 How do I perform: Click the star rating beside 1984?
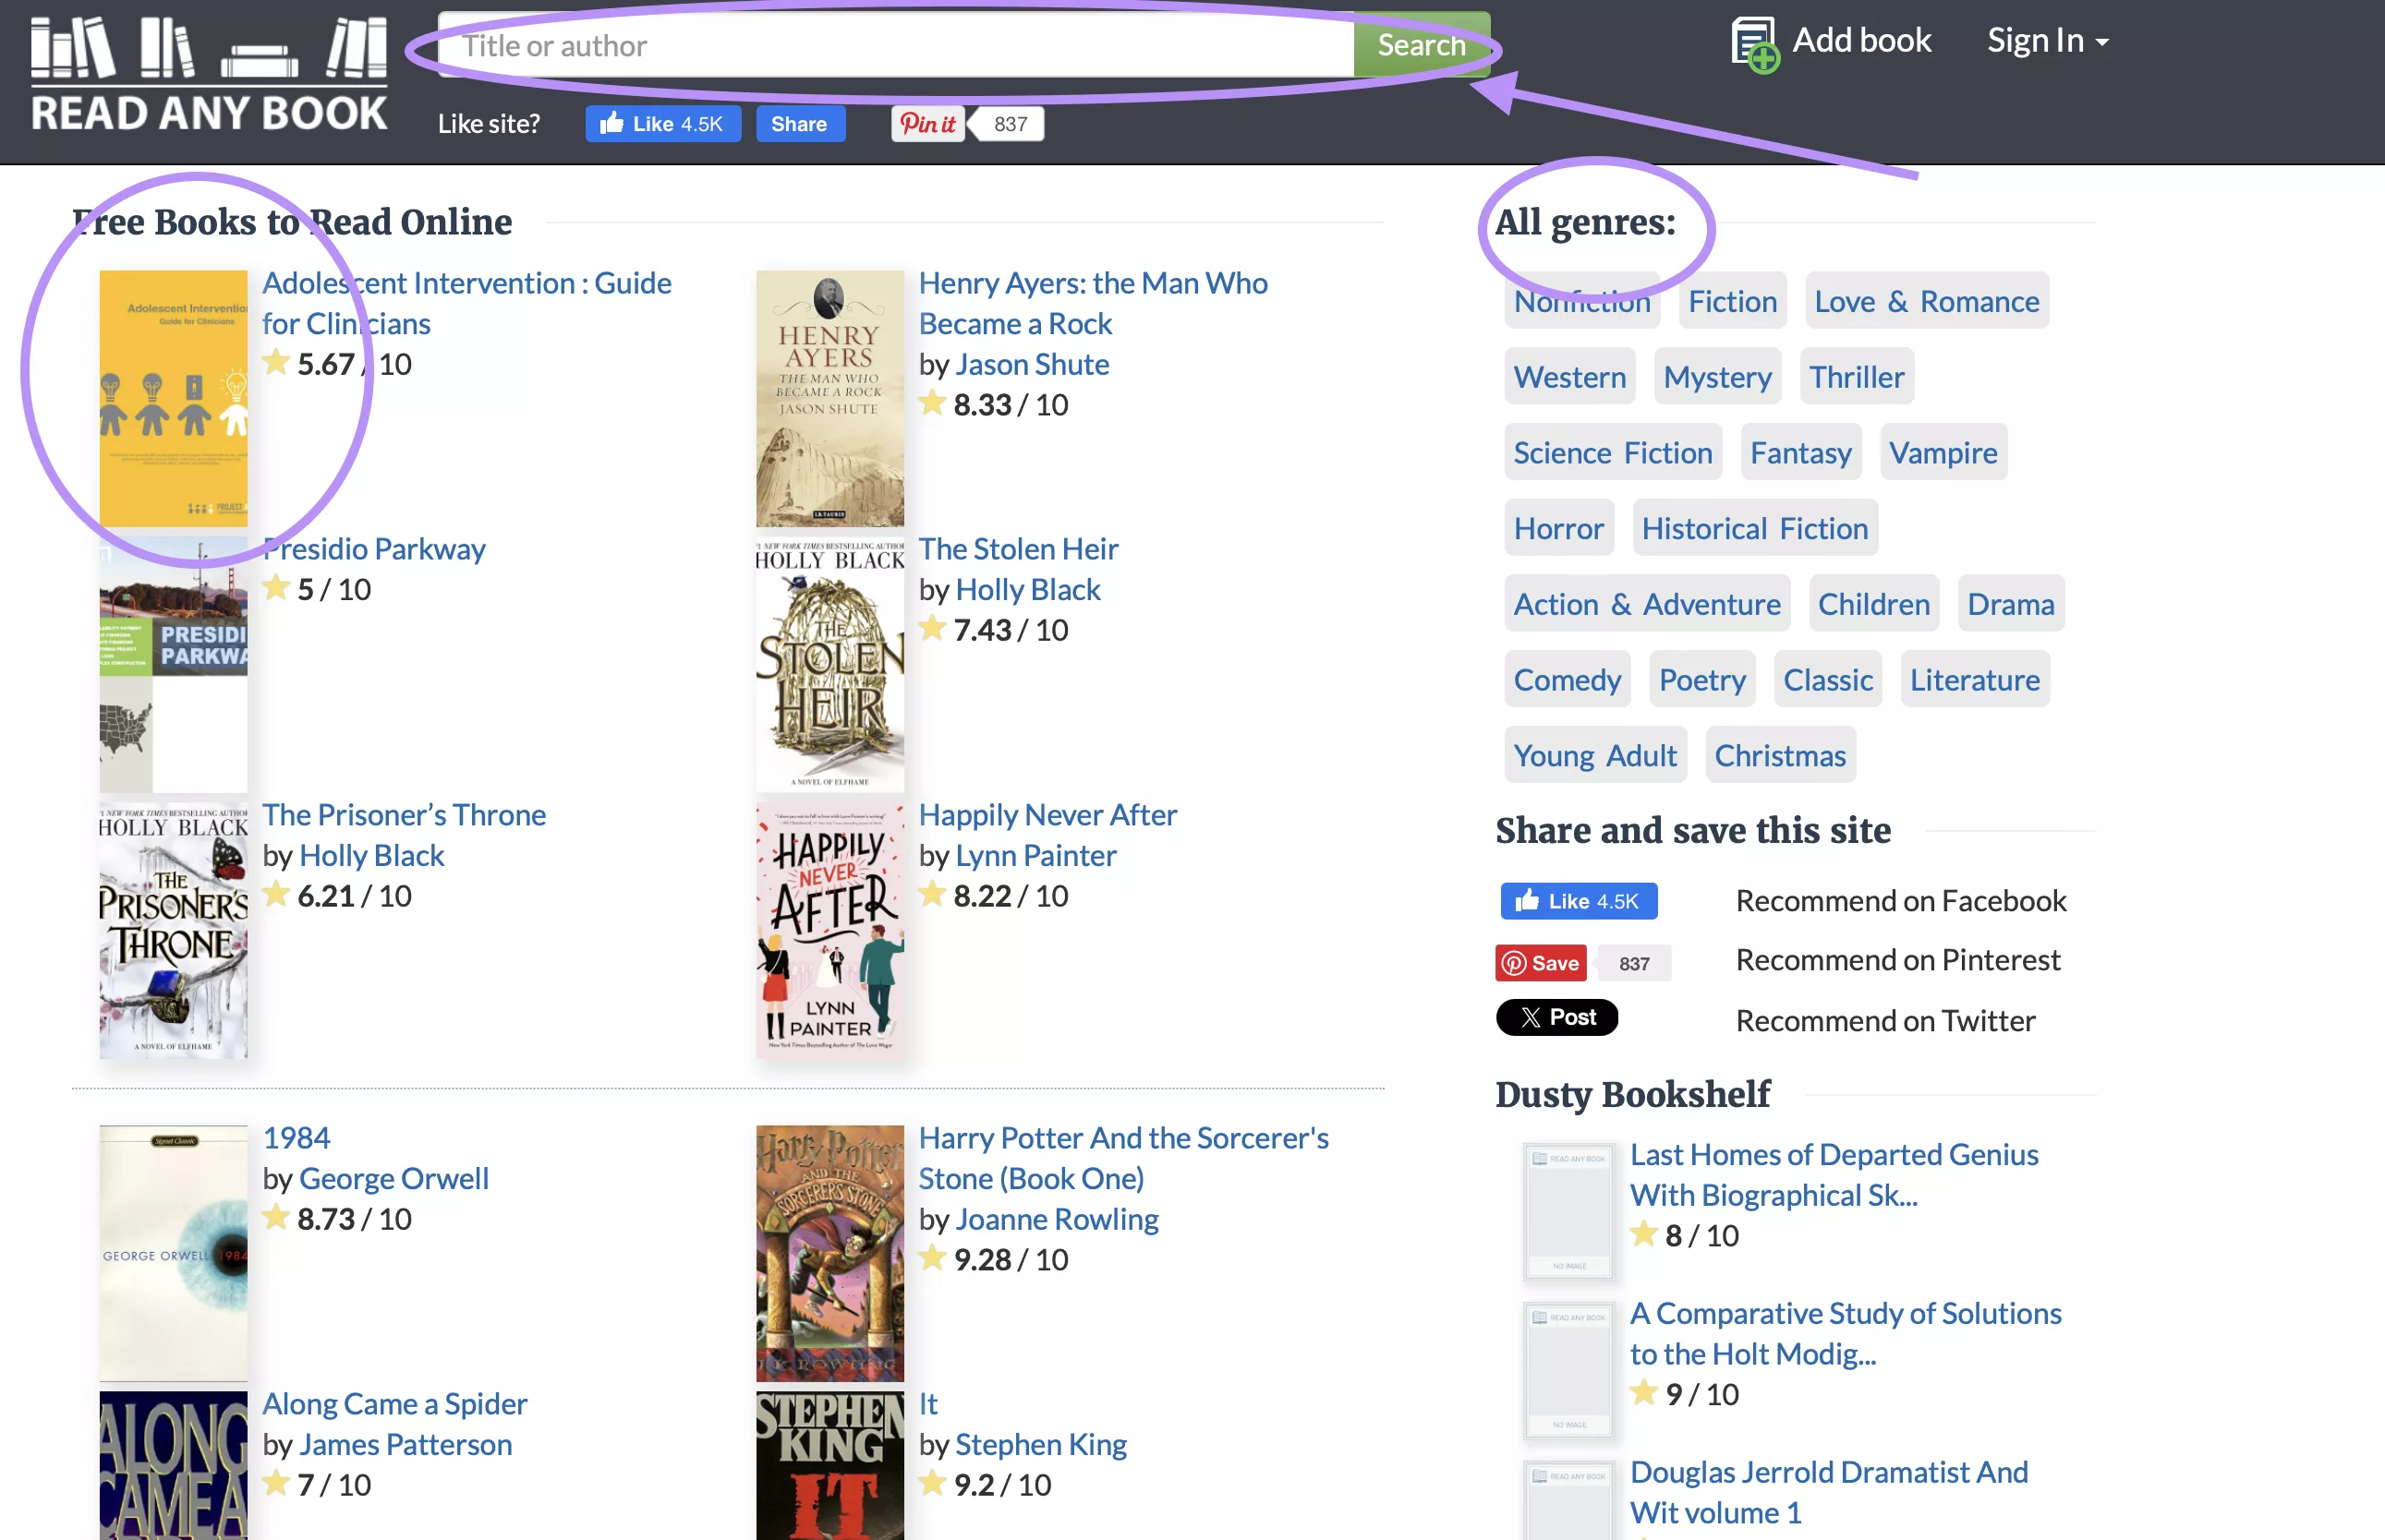coord(275,1217)
